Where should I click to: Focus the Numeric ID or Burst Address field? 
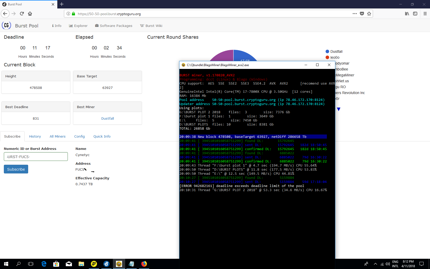click(x=36, y=157)
